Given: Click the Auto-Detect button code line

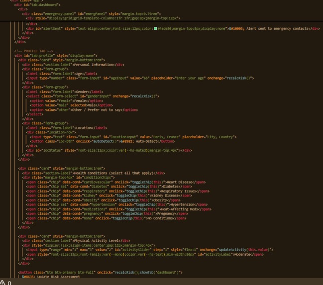Looking at the screenshot, I should coord(102,141).
